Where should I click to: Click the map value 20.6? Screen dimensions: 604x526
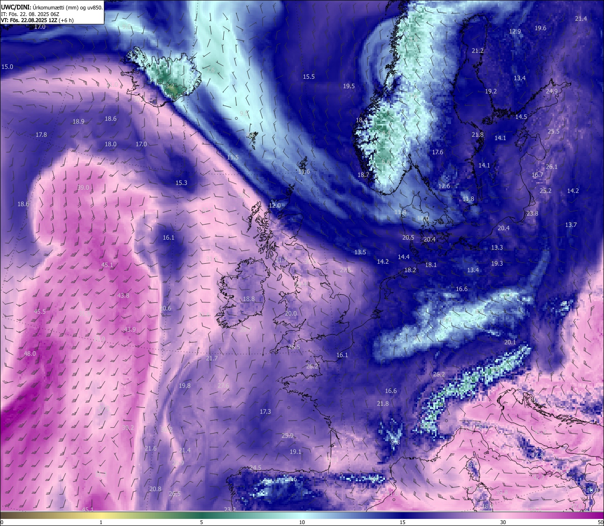point(165,309)
